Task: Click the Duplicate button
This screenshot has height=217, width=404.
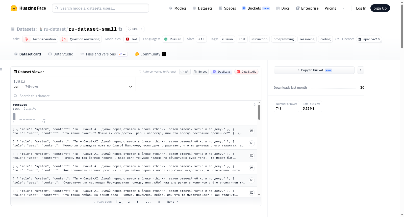Action: click(x=221, y=72)
